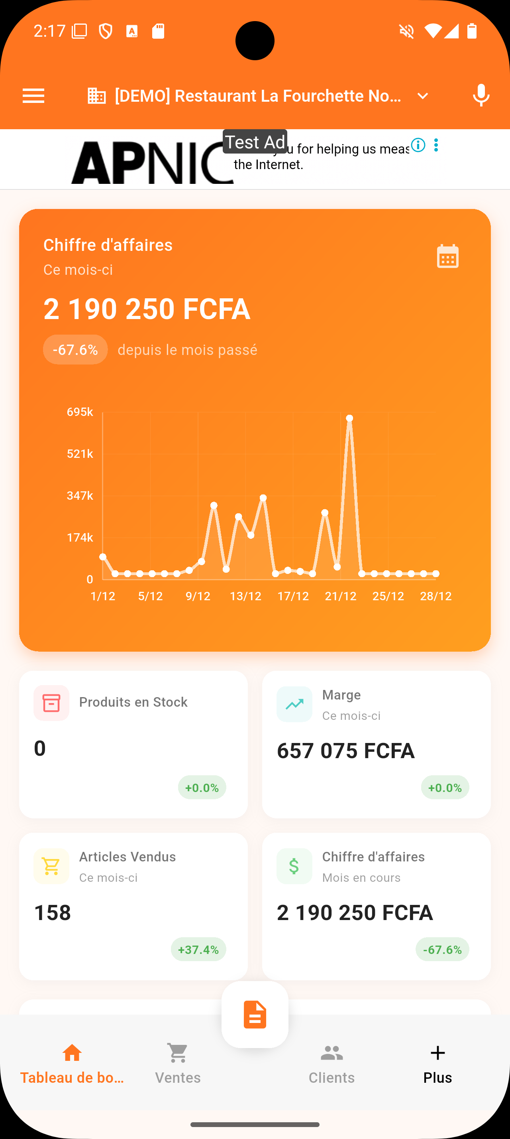Viewport: 510px width, 1139px height.
Task: Tap the Marge trend-line icon
Action: (294, 703)
